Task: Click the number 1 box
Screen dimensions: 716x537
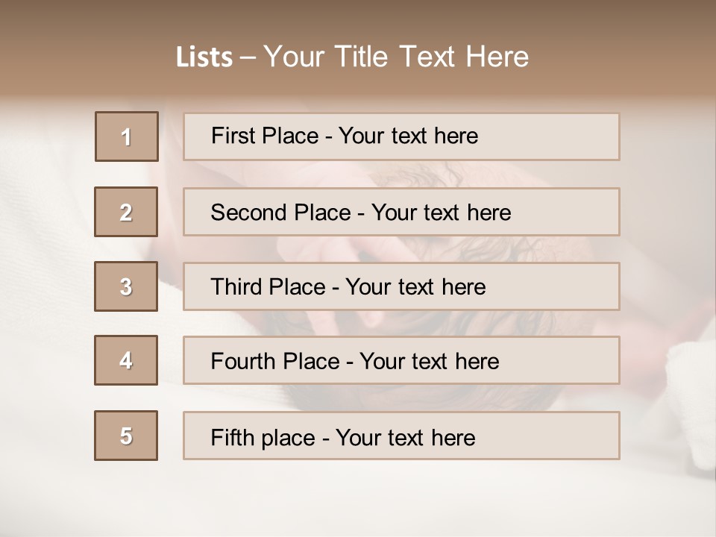Action: pyautogui.click(x=127, y=136)
